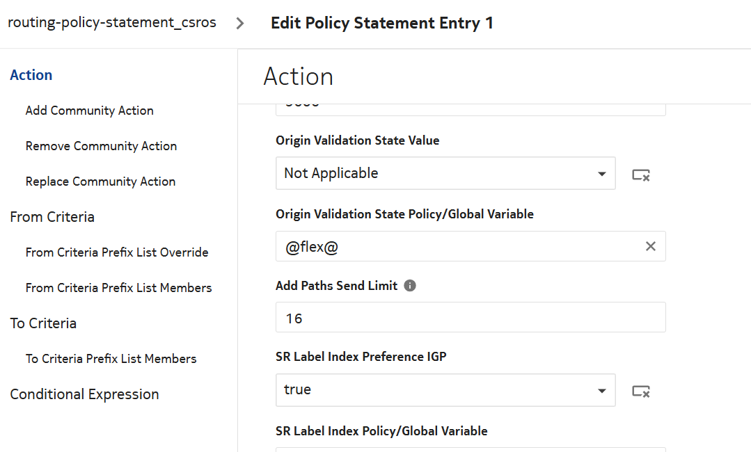Reset the Origin Validation State Value field
751x452 pixels.
(641, 175)
